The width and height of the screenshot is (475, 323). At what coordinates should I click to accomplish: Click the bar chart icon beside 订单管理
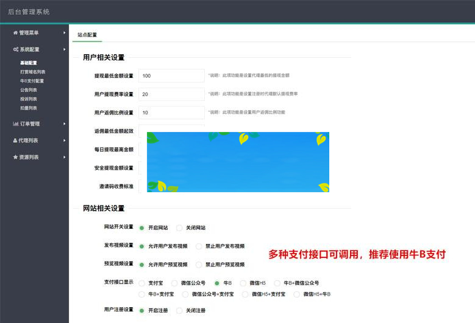(x=15, y=124)
